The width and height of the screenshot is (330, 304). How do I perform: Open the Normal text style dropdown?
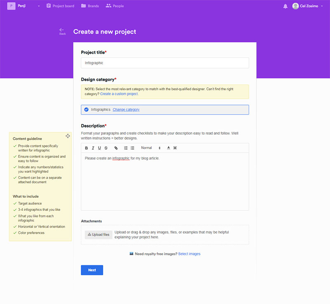[x=151, y=148]
